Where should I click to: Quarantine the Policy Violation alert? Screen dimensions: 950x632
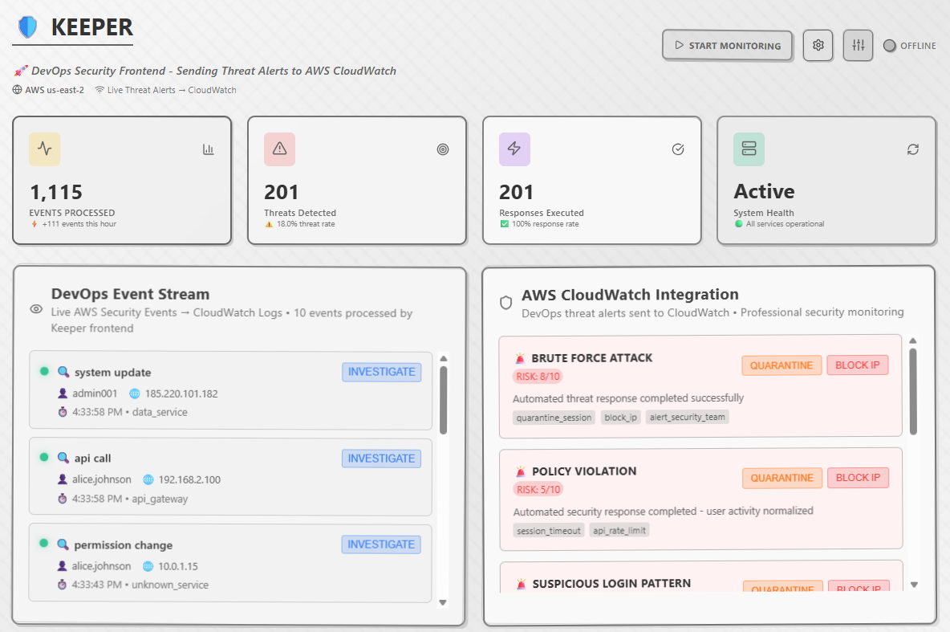coord(782,478)
